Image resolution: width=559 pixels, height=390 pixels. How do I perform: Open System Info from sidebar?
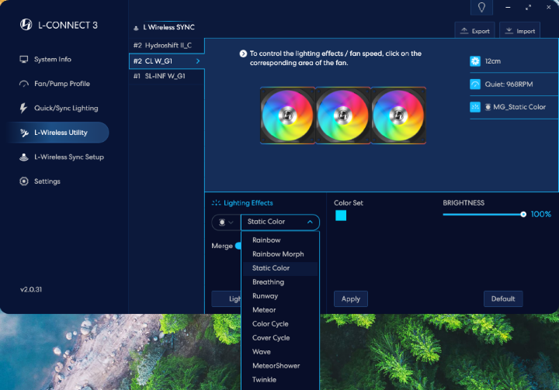pos(52,60)
